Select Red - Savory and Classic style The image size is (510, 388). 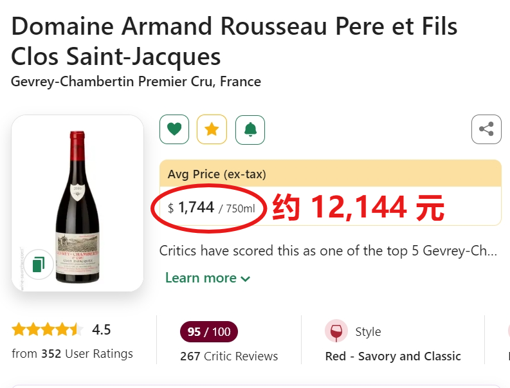393,356
